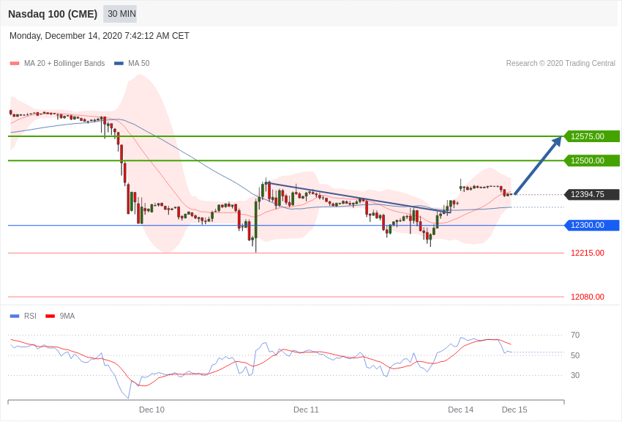
Task: Click the 12080.00 support level label
Action: click(x=587, y=297)
